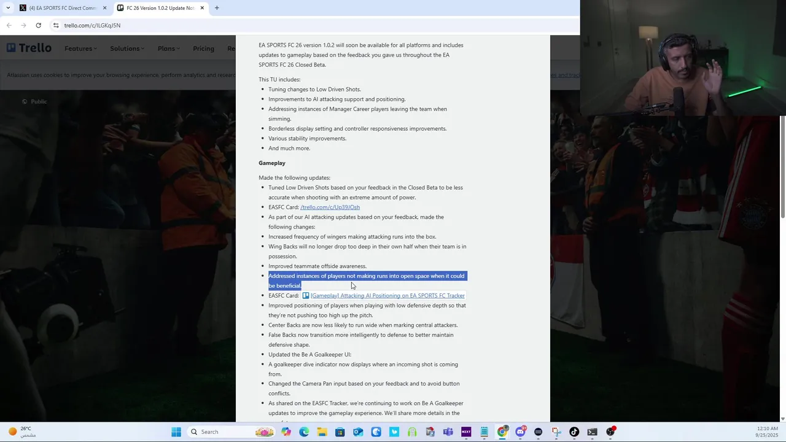Click 'A goalkeeper dive indicator' bullet

coord(363,369)
